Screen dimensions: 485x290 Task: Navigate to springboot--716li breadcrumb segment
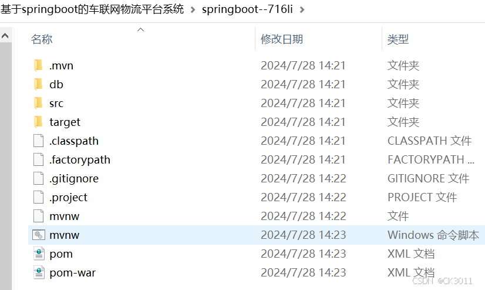247,9
